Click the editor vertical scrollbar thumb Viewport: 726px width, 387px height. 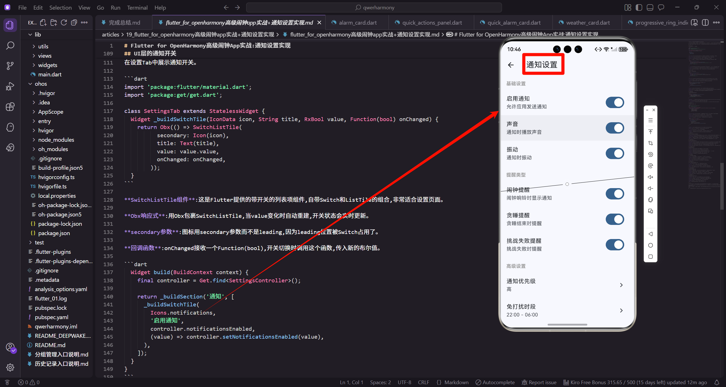pos(722,186)
